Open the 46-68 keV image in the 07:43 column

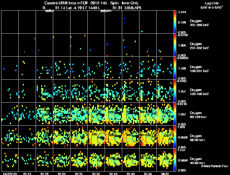(113, 160)
